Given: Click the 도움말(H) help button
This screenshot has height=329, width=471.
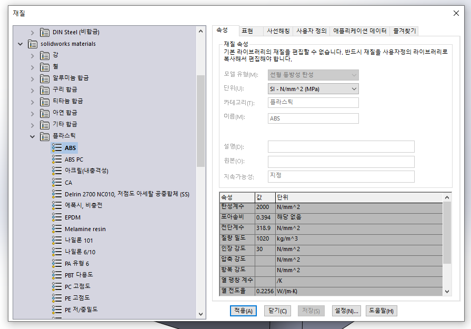Looking at the screenshot, I should pyautogui.click(x=380, y=311).
